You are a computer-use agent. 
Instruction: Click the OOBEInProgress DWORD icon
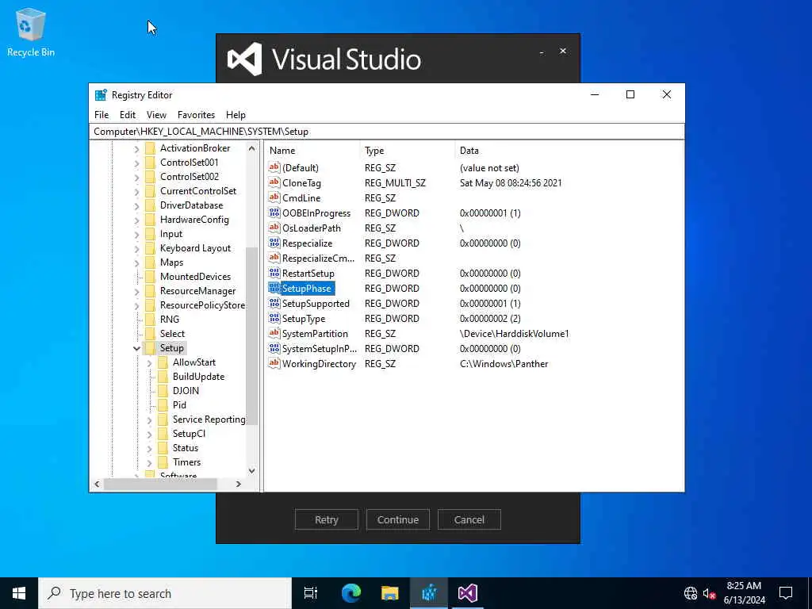coord(274,213)
